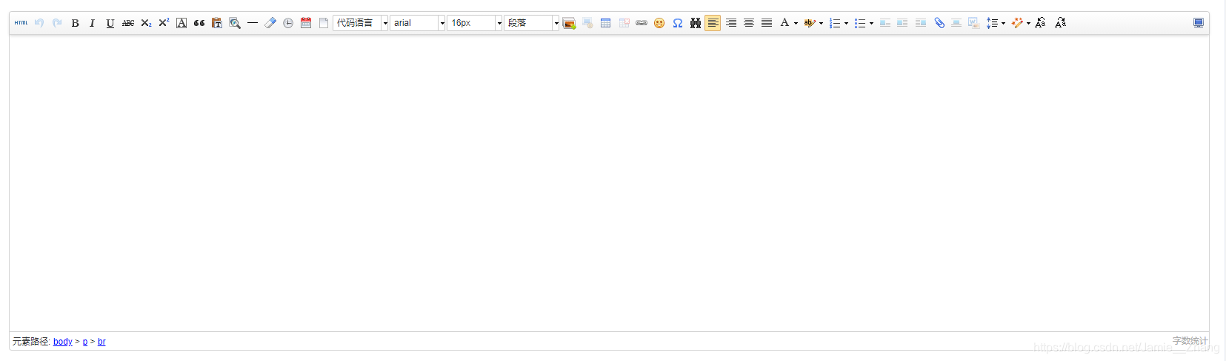Switch to HTML source mode
This screenshot has width=1226, height=361.
[x=21, y=23]
